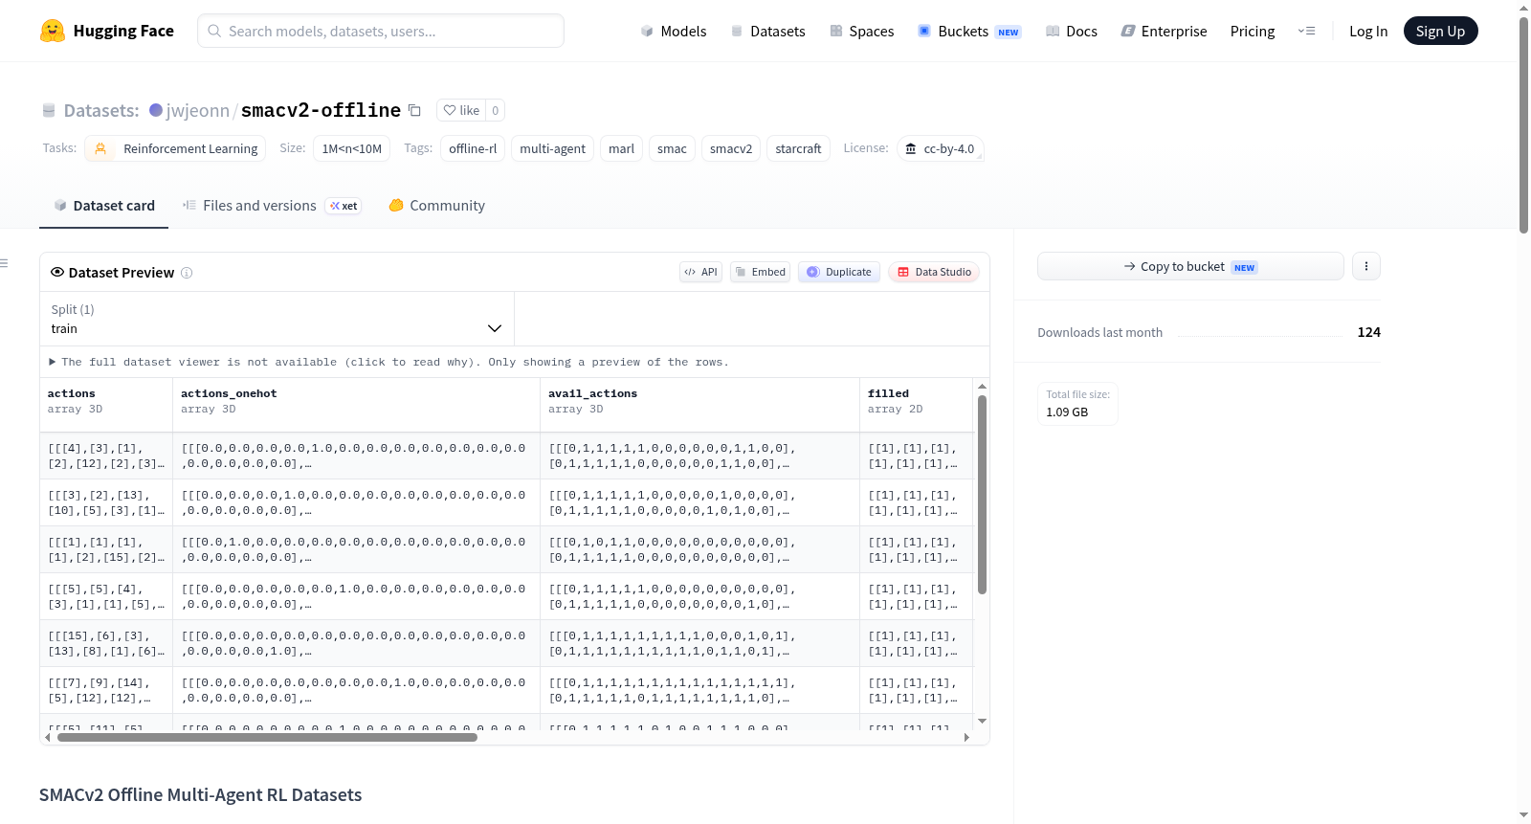
Task: Open the jwjeonn user profile link
Action: point(198,110)
